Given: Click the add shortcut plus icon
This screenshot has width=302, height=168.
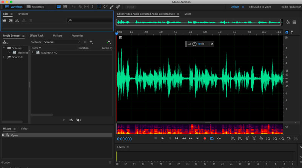Looking at the screenshot, I should [x=91, y=42].
